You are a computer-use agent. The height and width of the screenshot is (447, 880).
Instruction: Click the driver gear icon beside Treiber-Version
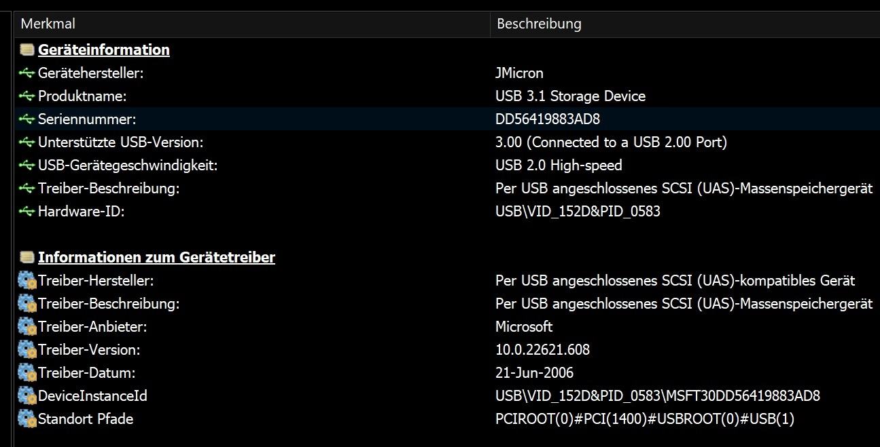[27, 350]
